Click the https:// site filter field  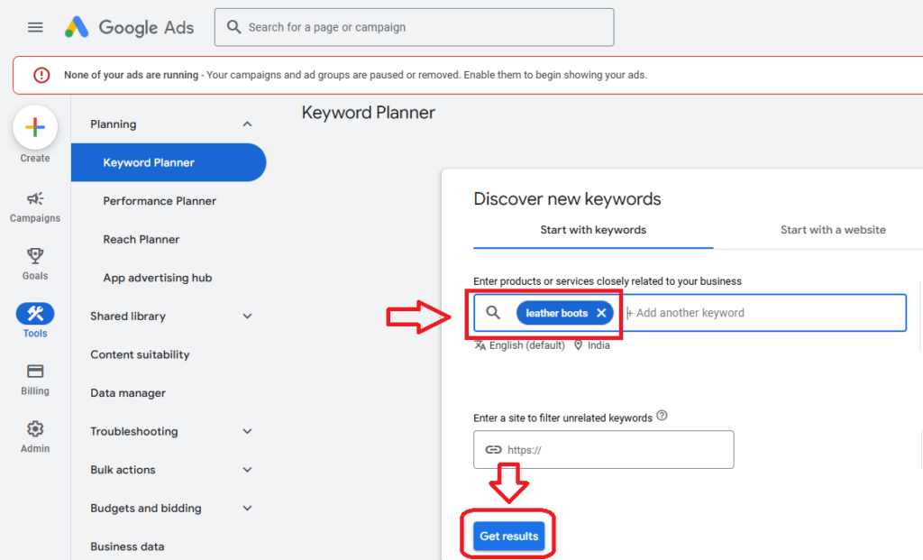point(603,449)
